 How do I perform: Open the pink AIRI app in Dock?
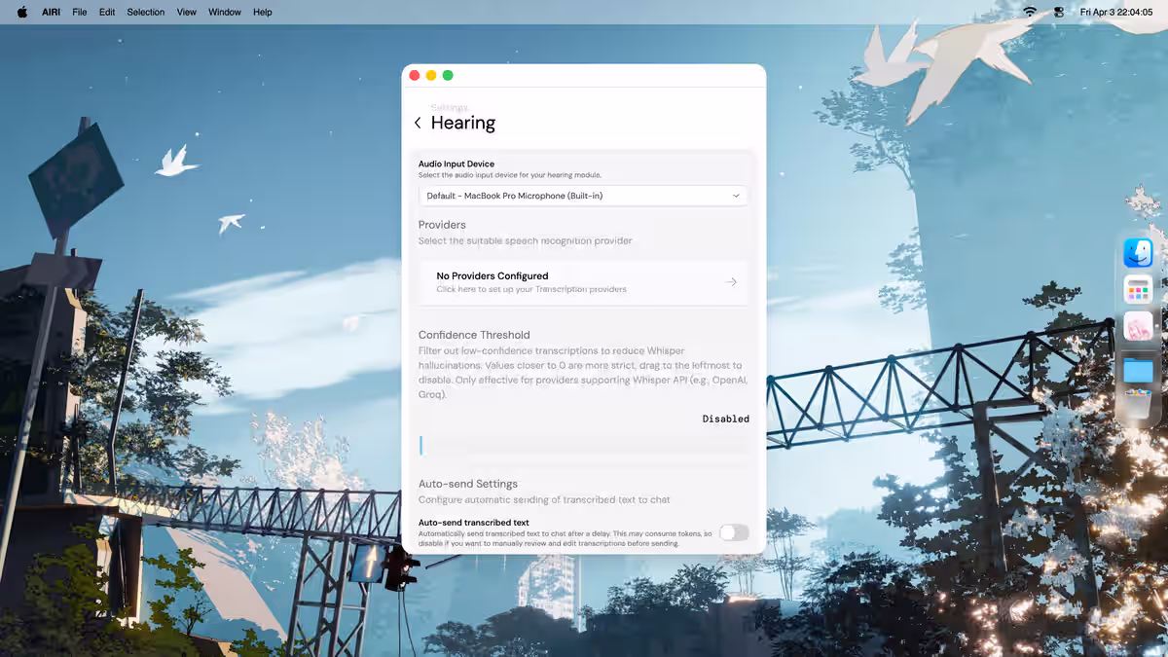pos(1138,326)
